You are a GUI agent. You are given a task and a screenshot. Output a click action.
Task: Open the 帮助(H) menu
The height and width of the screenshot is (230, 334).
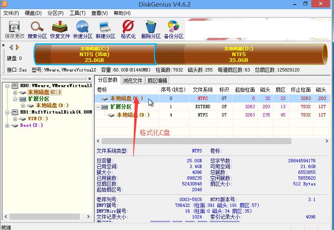click(122, 13)
